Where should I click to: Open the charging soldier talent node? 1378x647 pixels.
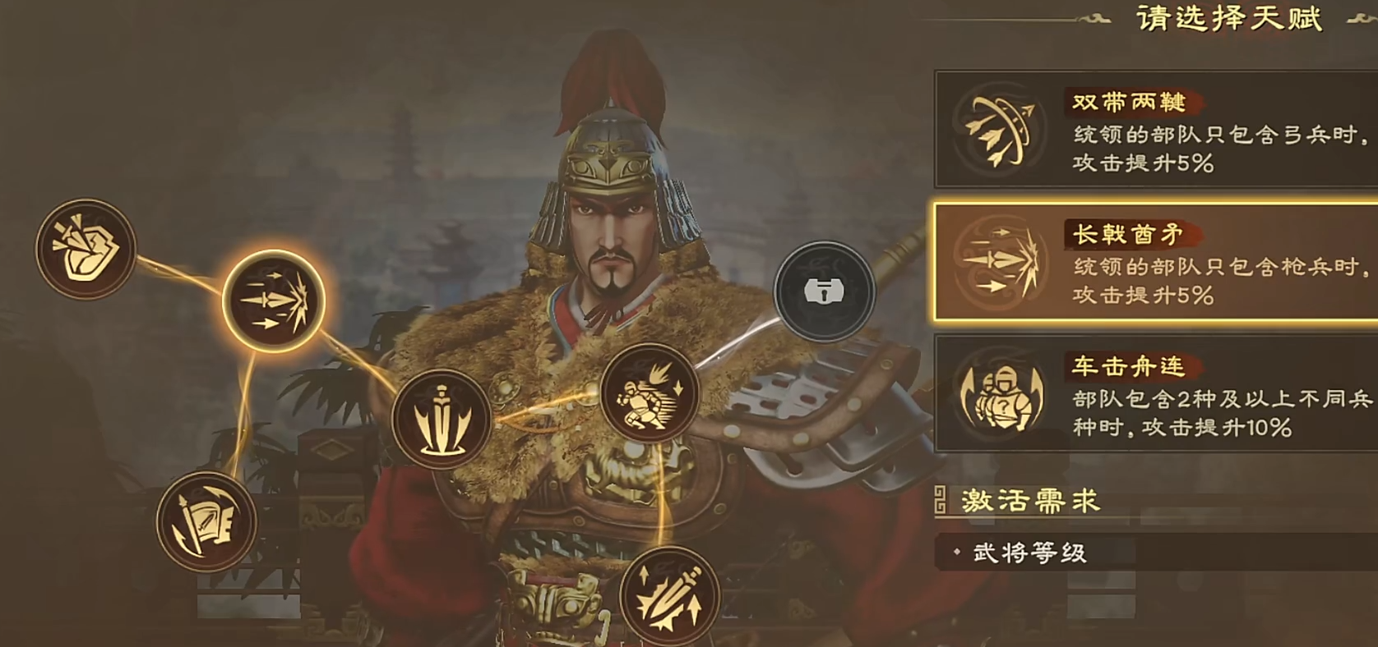[x=650, y=393]
